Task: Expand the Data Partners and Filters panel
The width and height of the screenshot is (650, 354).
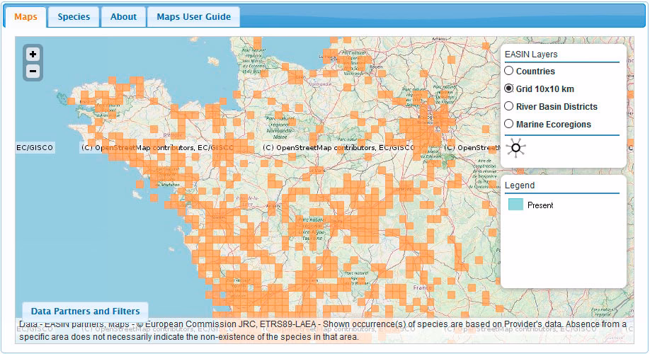Action: point(85,311)
